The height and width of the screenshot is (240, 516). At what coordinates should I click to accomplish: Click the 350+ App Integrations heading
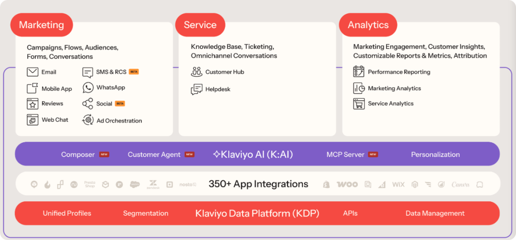click(258, 184)
